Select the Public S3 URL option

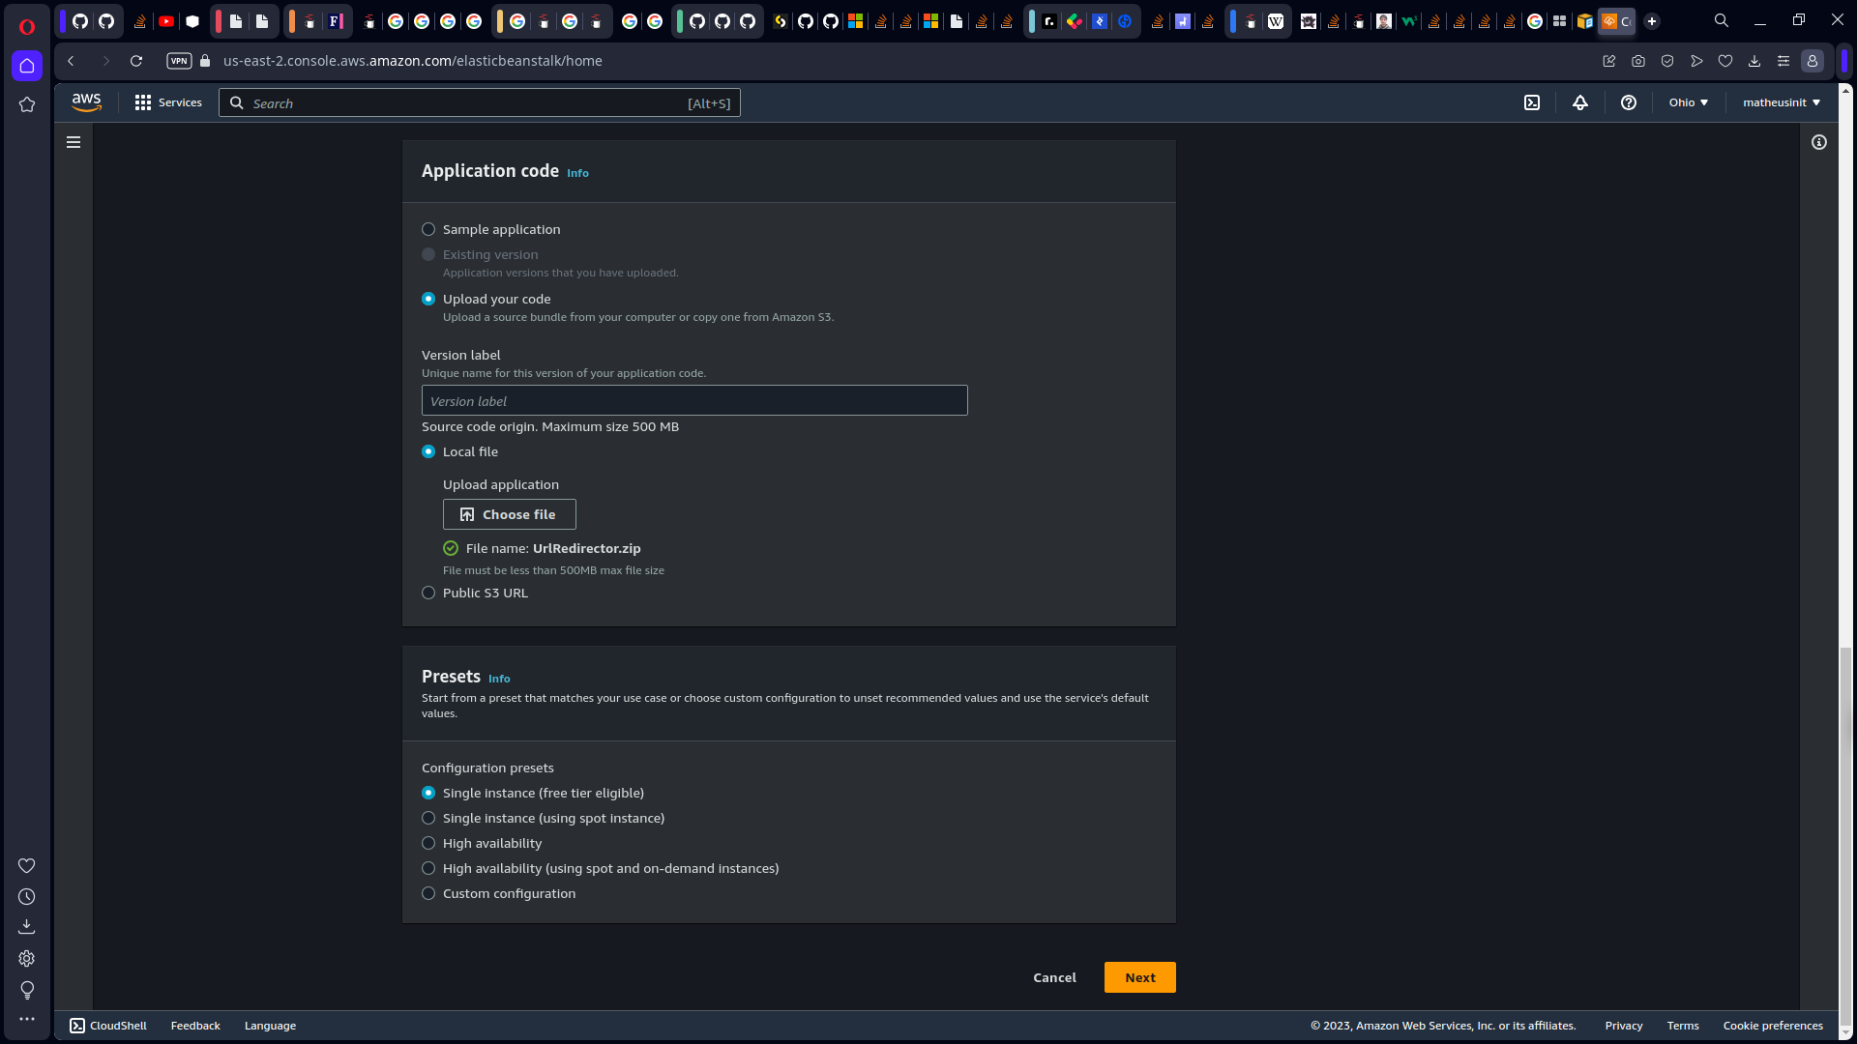click(428, 593)
